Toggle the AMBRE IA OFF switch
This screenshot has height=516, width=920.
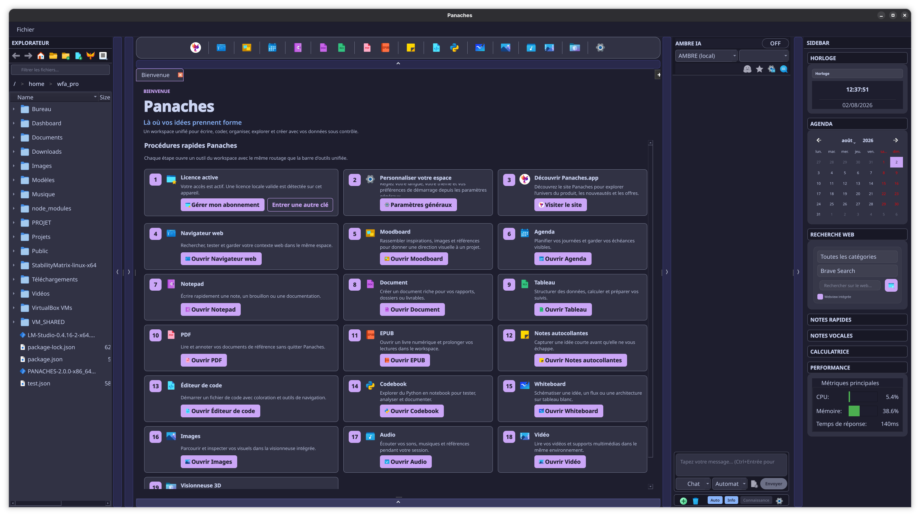(x=775, y=43)
